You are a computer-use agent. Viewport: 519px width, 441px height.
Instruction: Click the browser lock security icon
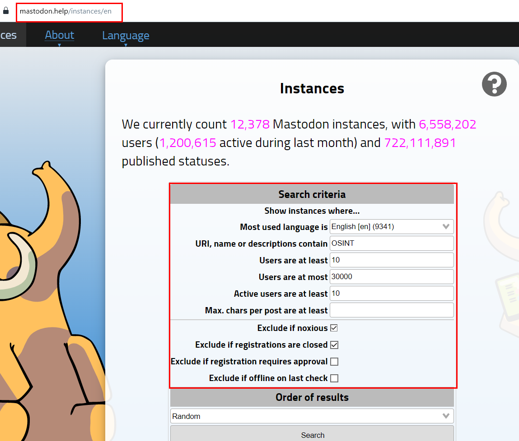(5, 10)
